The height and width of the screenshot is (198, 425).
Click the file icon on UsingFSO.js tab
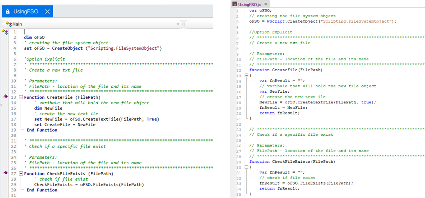point(234,4)
